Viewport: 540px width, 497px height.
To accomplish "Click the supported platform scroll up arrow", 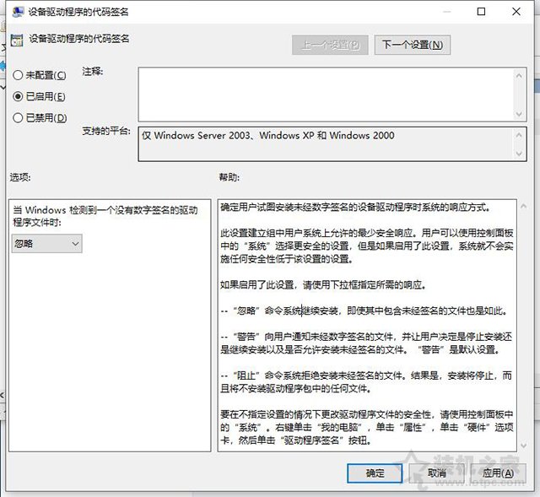I will tap(520, 135).
